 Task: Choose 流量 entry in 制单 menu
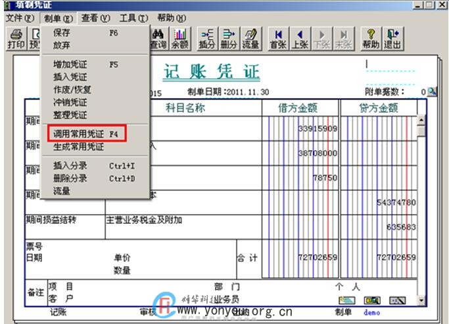pos(95,191)
